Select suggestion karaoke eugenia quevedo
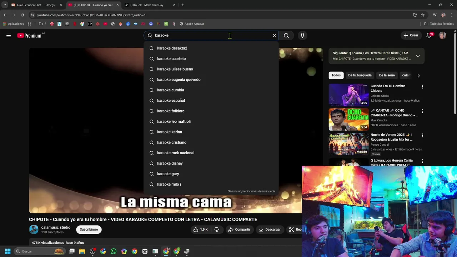This screenshot has width=457, height=257. point(211,80)
